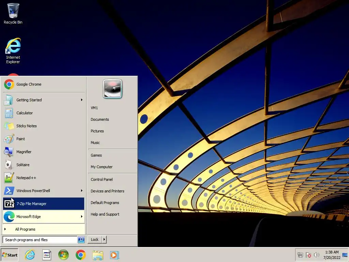Expand All Programs list
The height and width of the screenshot is (262, 349).
tap(44, 229)
